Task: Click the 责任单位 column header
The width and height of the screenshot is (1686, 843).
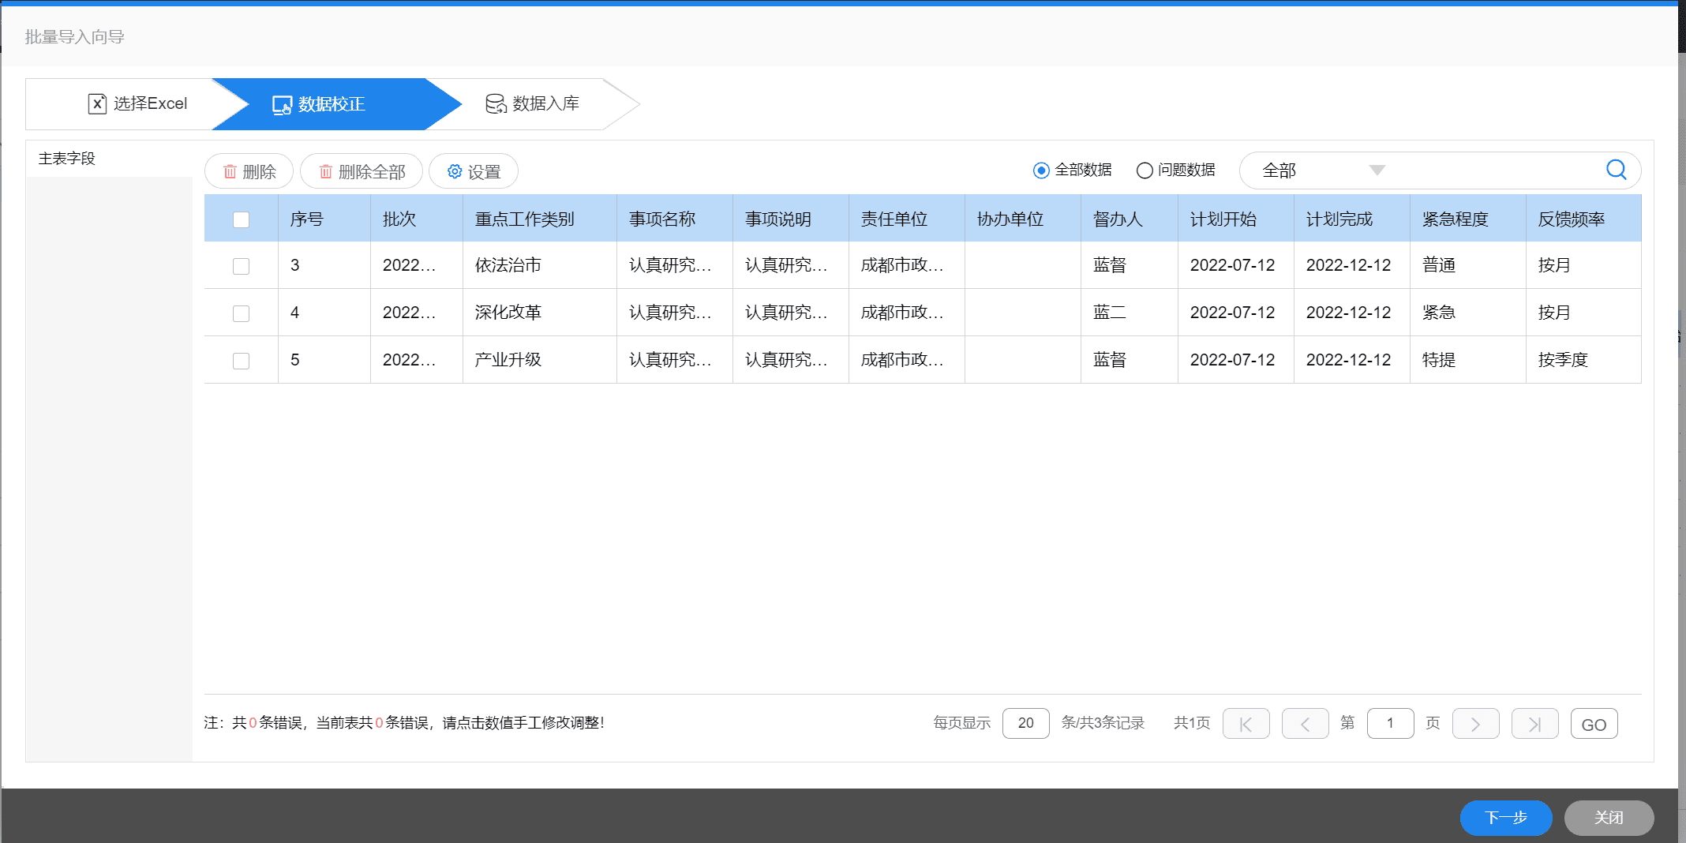Action: point(907,219)
